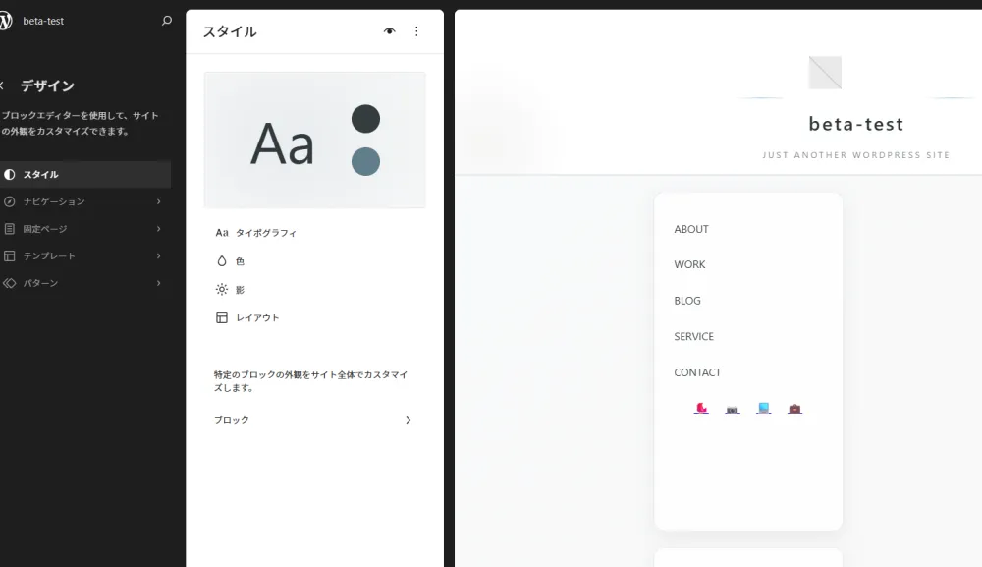
Task: Toggle the style book eye icon
Action: 390,31
